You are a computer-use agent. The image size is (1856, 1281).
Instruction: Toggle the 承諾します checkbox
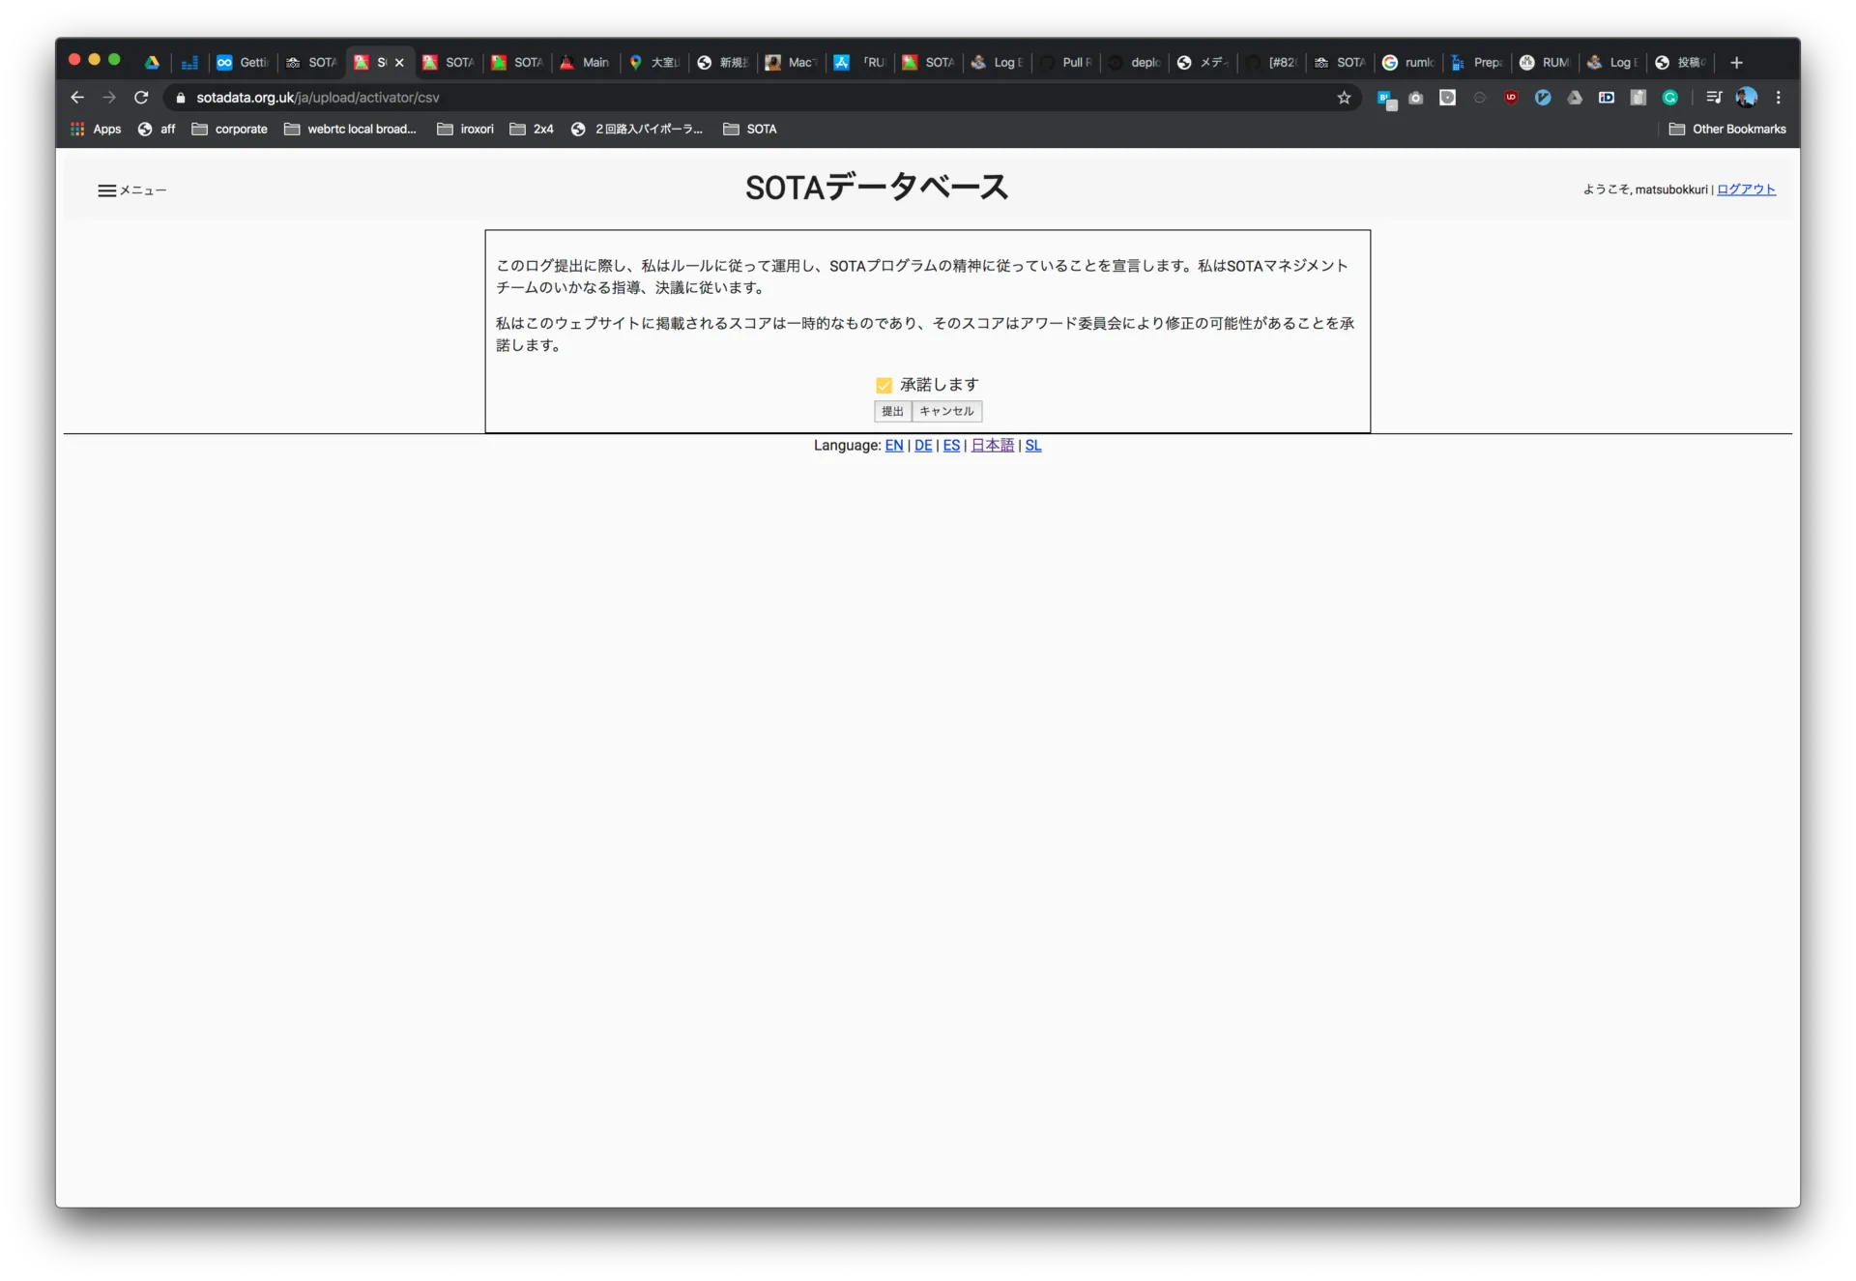[884, 386]
